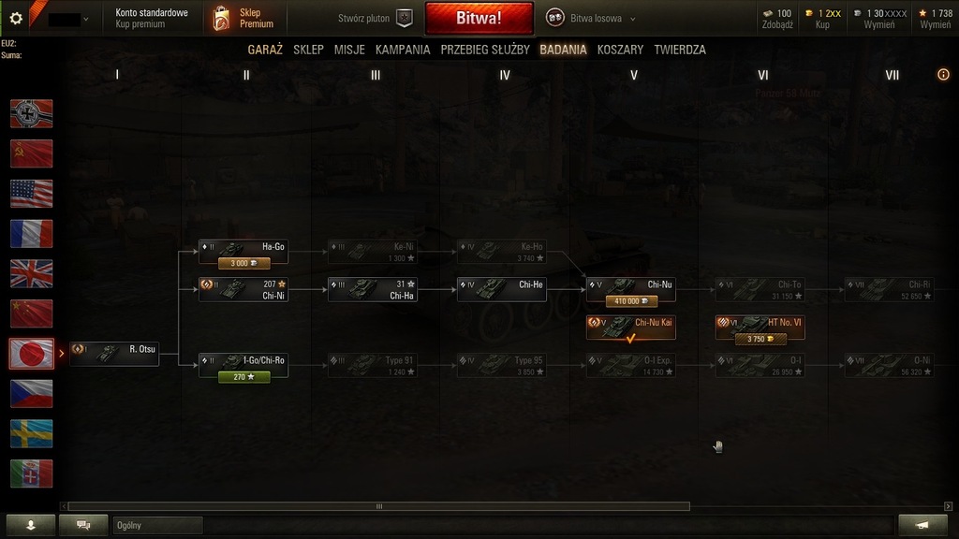The image size is (959, 539).
Task: Open the settings gear menu
Action: coord(16,19)
